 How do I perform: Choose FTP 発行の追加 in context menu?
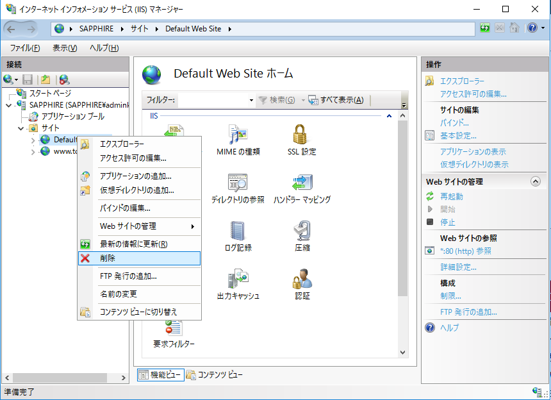(x=139, y=276)
